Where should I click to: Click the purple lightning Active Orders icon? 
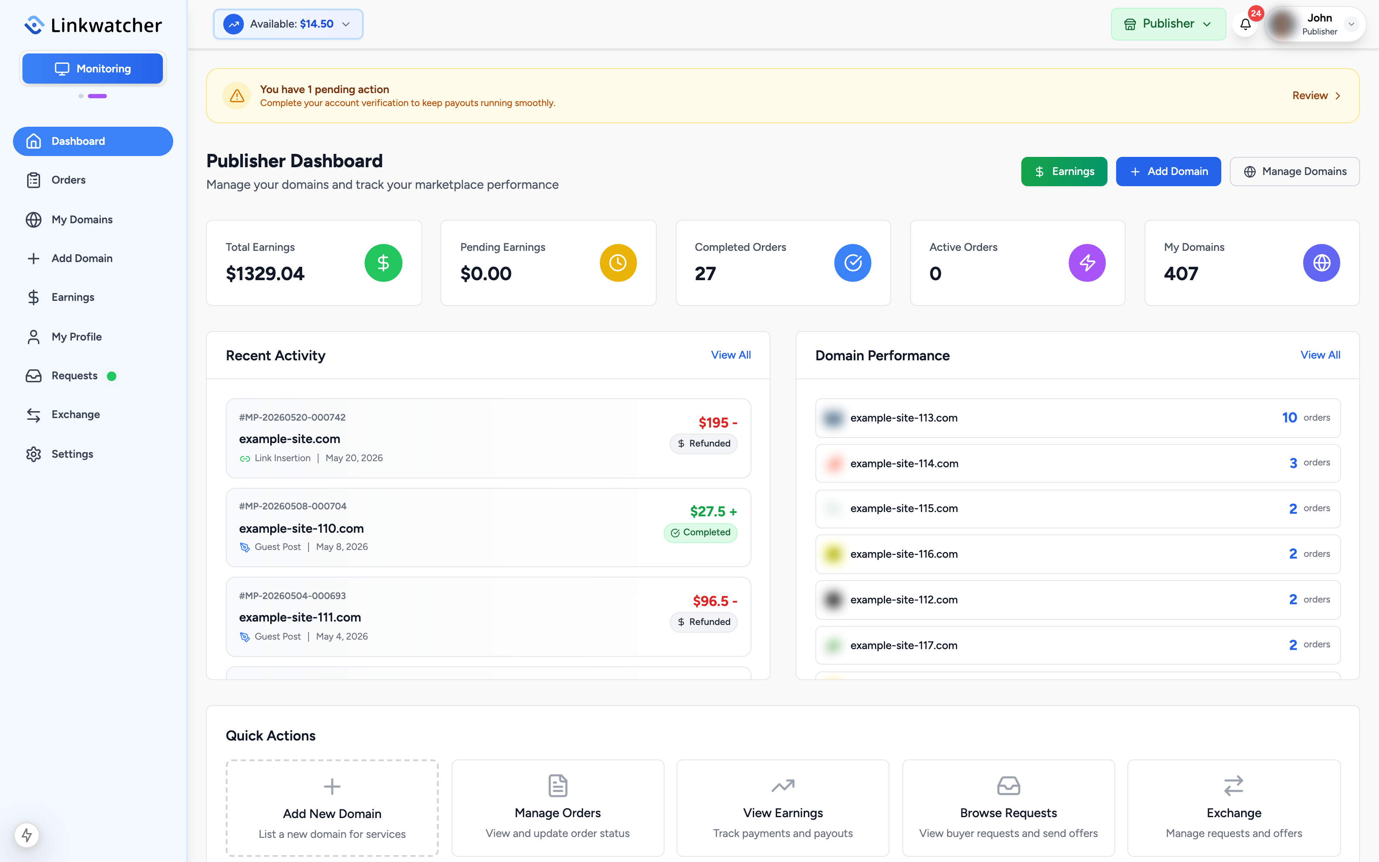pos(1087,263)
